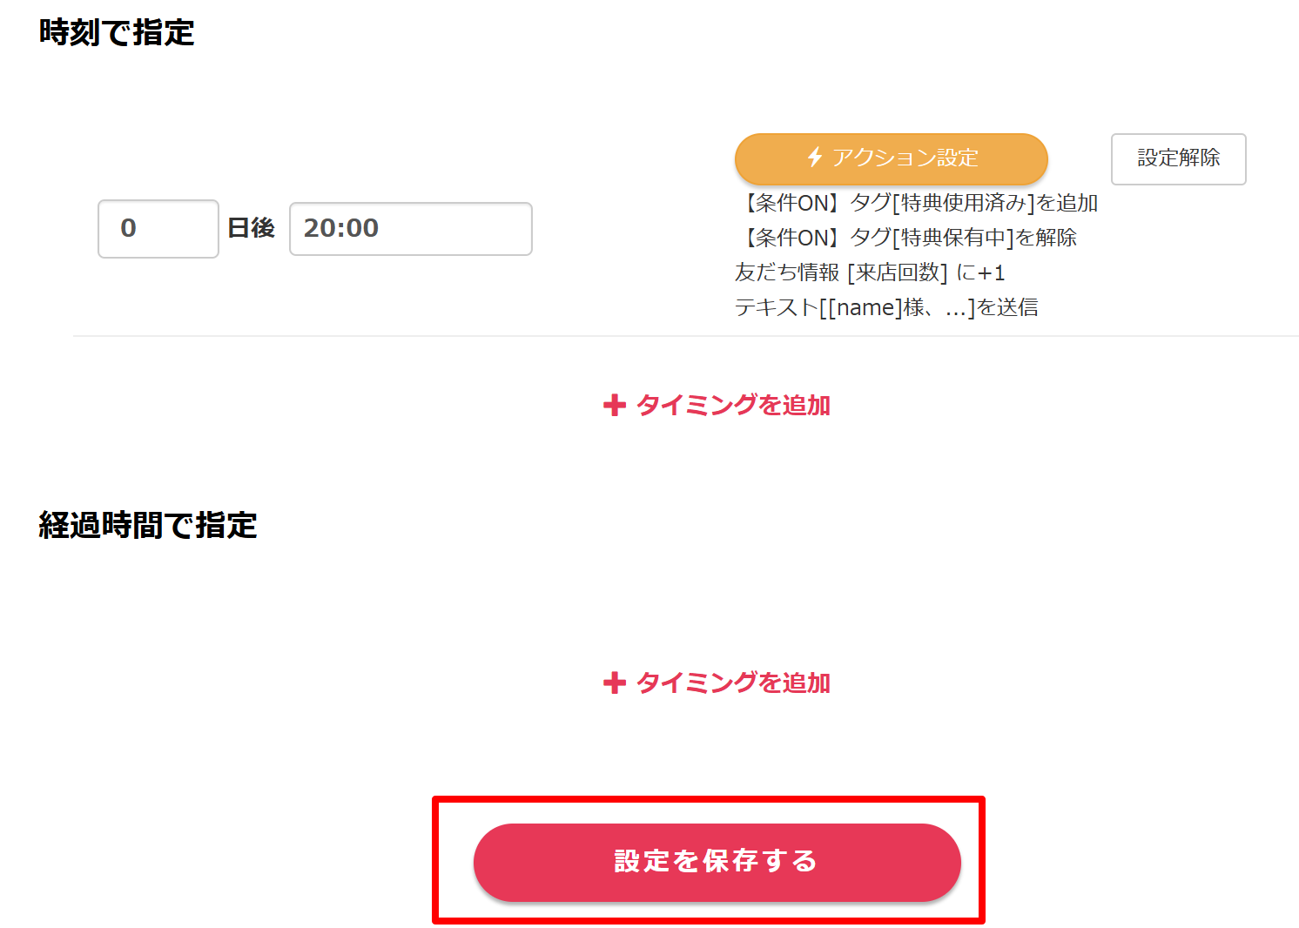Save settings with 設定を保存する
This screenshot has height=928, width=1299.
[x=717, y=861]
